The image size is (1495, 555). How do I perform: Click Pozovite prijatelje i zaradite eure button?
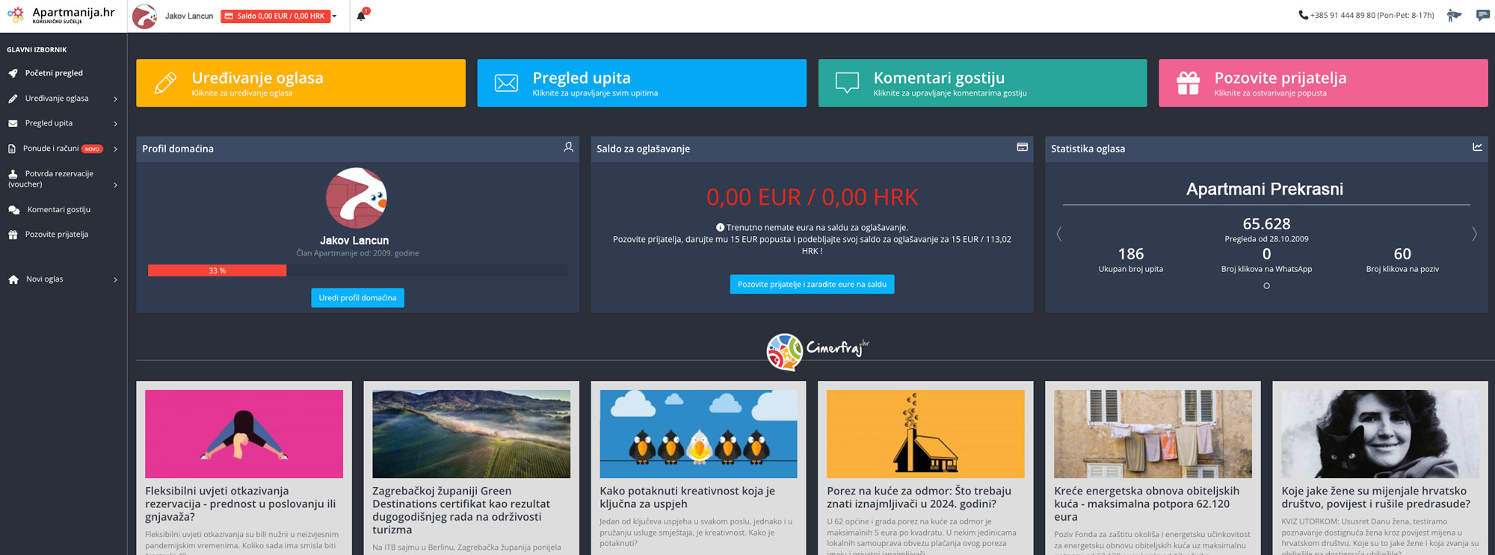click(x=812, y=284)
